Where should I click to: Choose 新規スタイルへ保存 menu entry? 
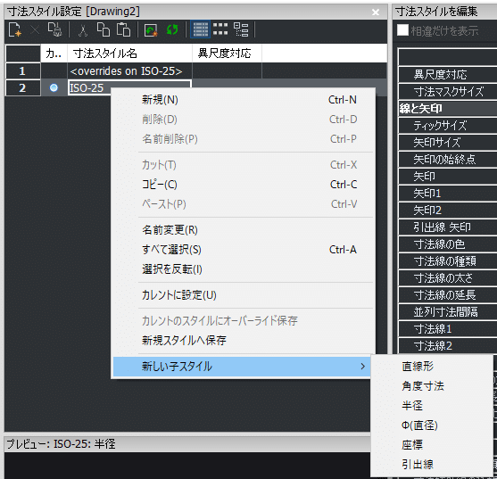pyautogui.click(x=244, y=341)
